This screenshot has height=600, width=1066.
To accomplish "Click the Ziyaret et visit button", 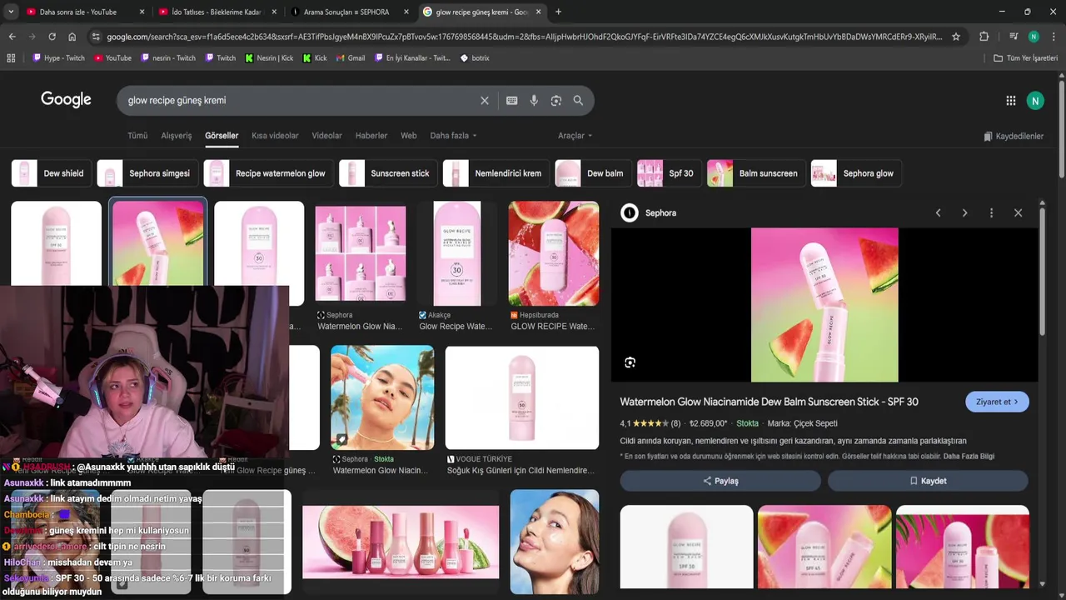I will coord(997,402).
